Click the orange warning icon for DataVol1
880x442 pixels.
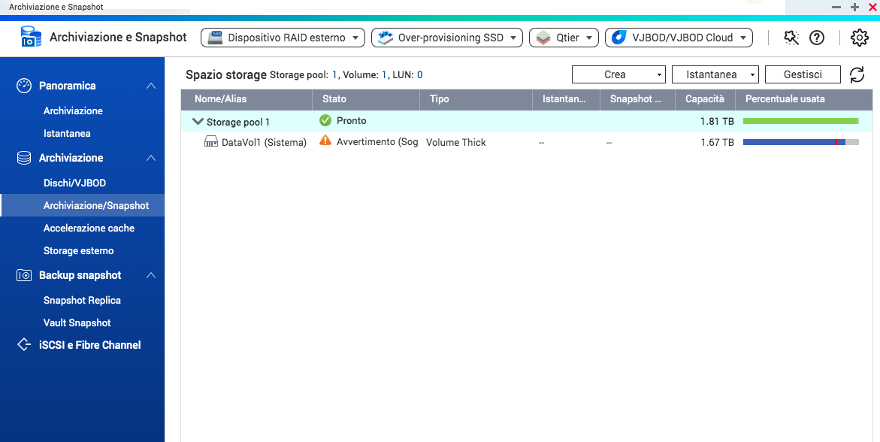325,141
